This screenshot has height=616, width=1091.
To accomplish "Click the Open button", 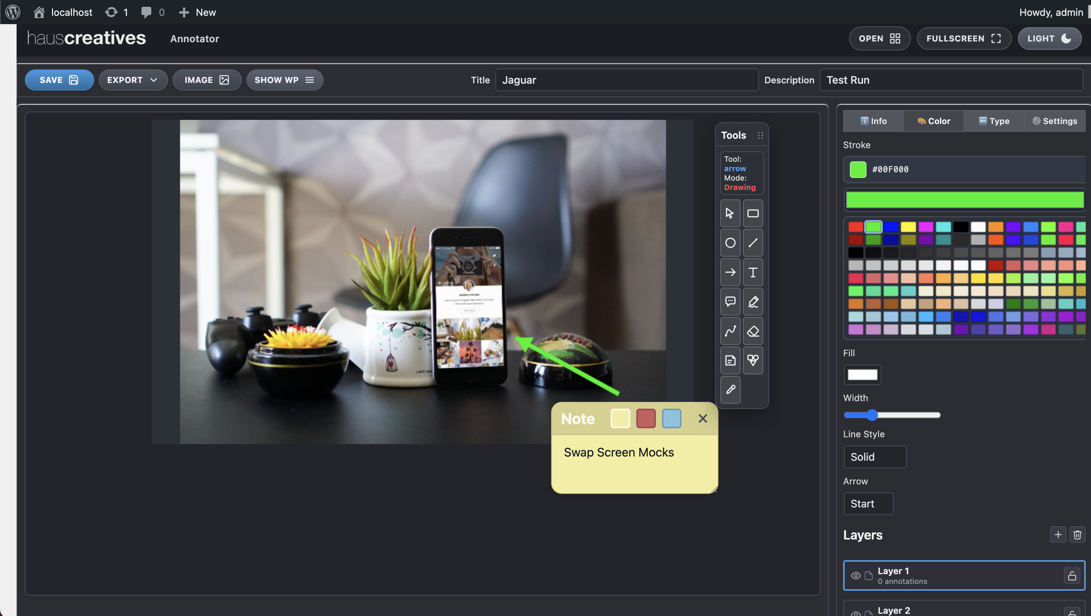I will (x=879, y=38).
